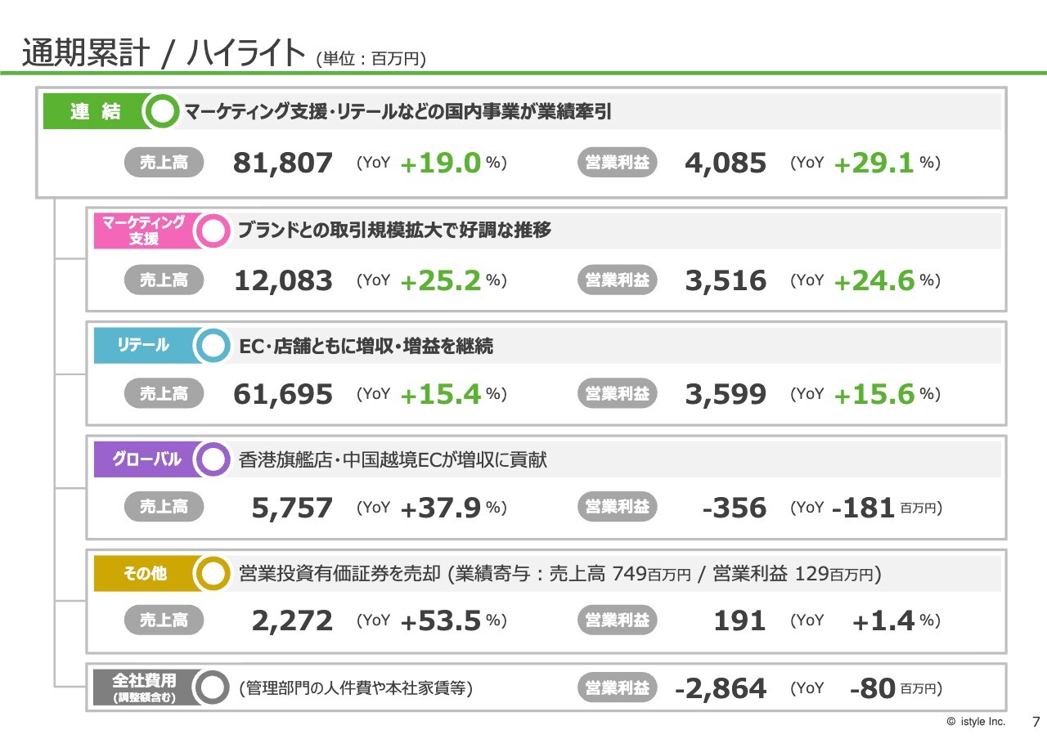Click the gray circle beside 全社費用 label
1047x739 pixels.
tap(213, 687)
